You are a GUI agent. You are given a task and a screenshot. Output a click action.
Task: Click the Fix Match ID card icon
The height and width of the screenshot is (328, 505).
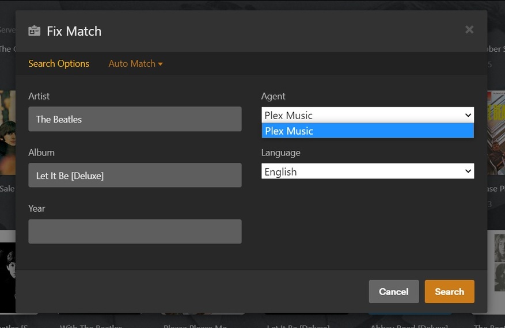(x=34, y=31)
